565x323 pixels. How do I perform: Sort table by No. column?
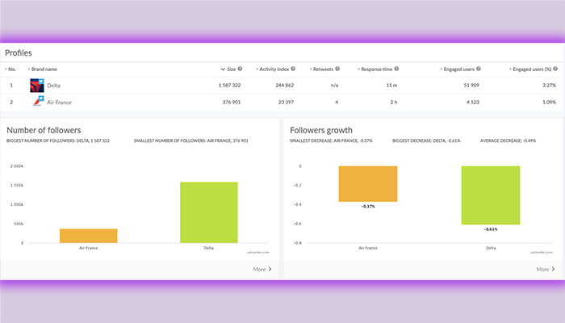[x=10, y=69]
